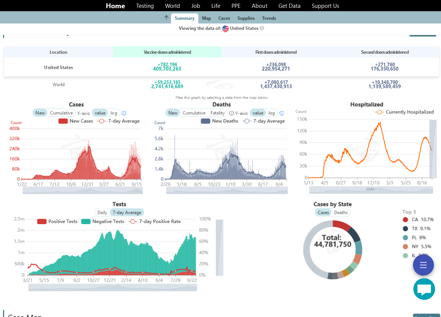Show Cases in Cases by State chart
Screen dimensions: 441x317
(323, 213)
